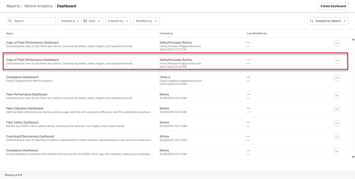Click the sort arrows icon beside Created by (latest)
Image resolution: width=355 pixels, height=179 pixels.
(312, 21)
